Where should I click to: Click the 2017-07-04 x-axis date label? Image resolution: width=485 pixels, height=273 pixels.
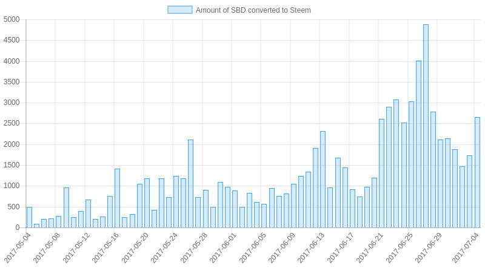466,248
